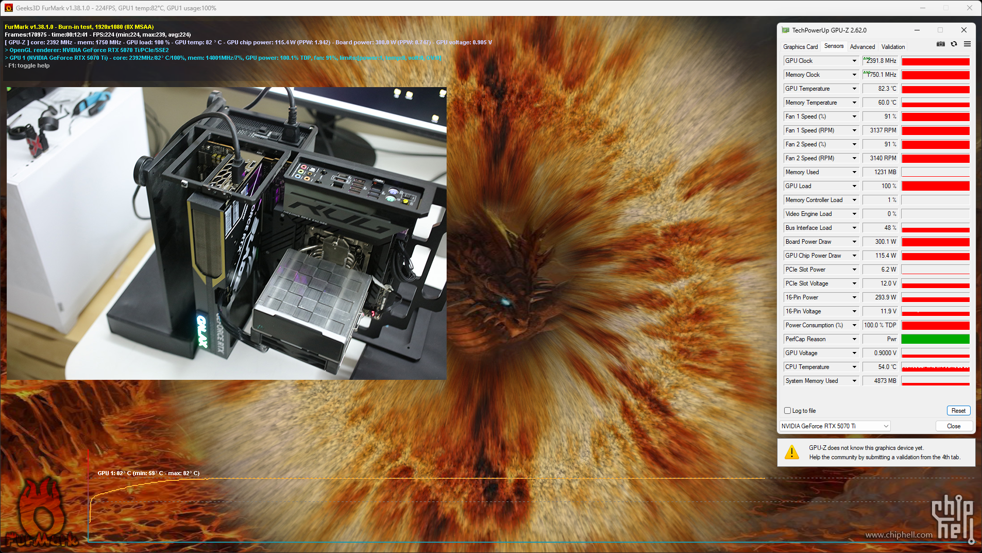
Task: Click the GPU-Z refresh icon
Action: coord(954,44)
